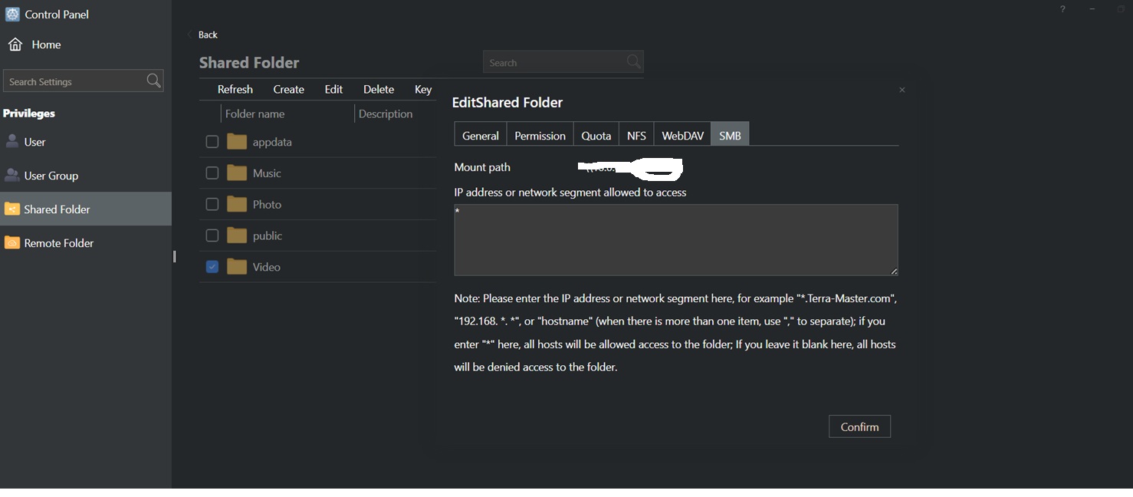Click the User Group people icon

click(12, 175)
